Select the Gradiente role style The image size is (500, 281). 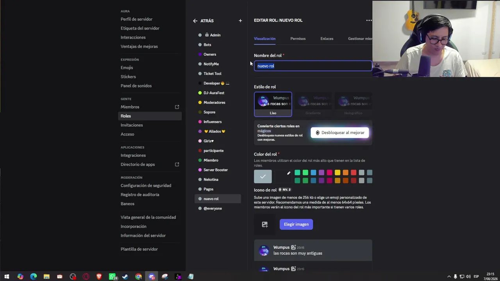point(313,104)
